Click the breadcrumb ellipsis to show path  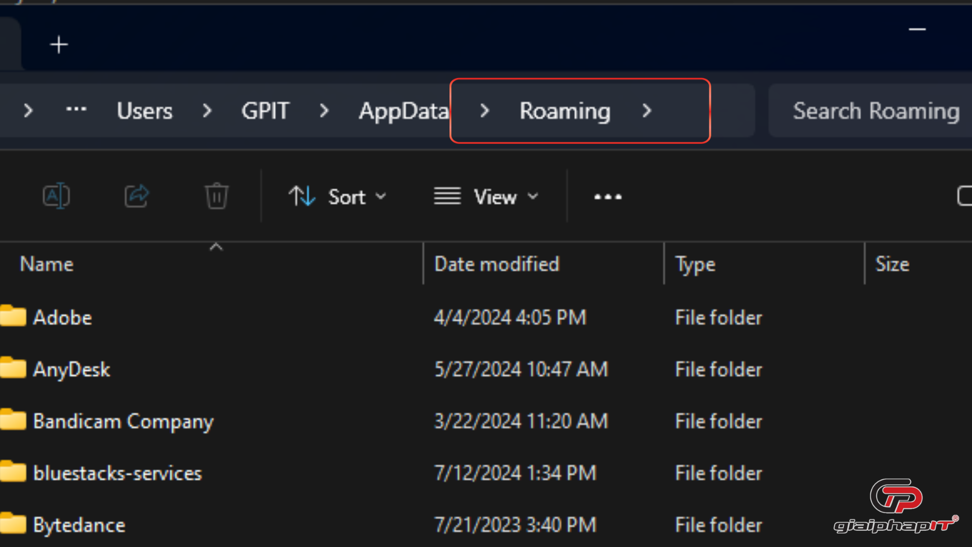coord(76,110)
